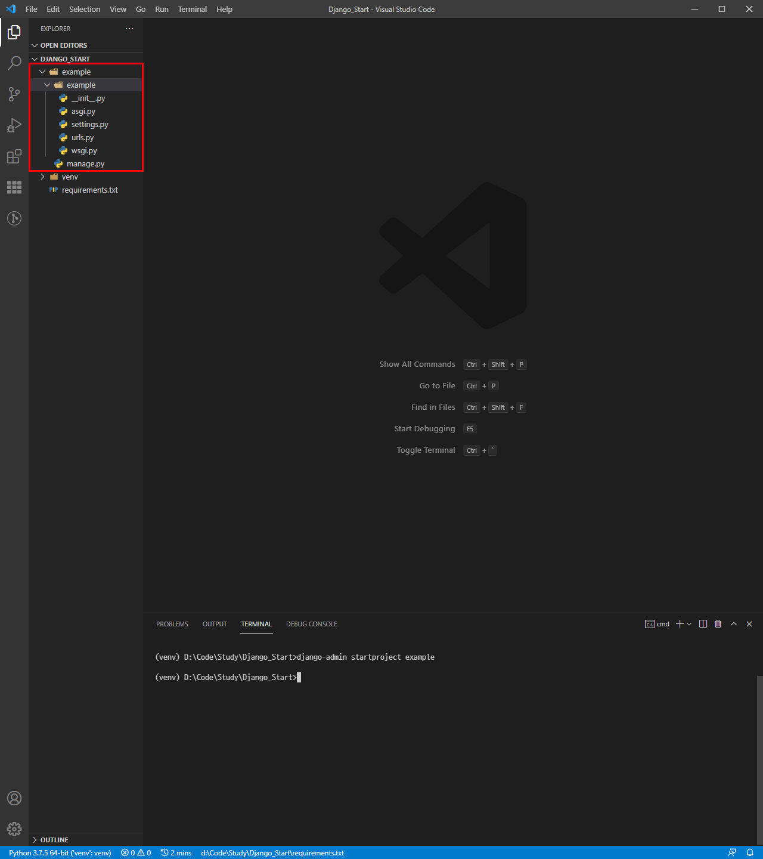Open the File menu
Screen dimensions: 763x859
click(x=32, y=9)
